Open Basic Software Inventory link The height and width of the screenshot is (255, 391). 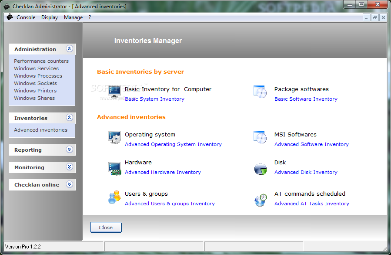click(306, 99)
